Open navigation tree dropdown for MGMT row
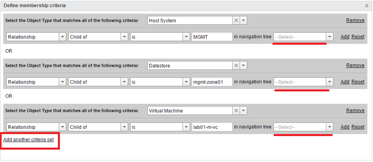The height and width of the screenshot is (162, 373). (329, 37)
